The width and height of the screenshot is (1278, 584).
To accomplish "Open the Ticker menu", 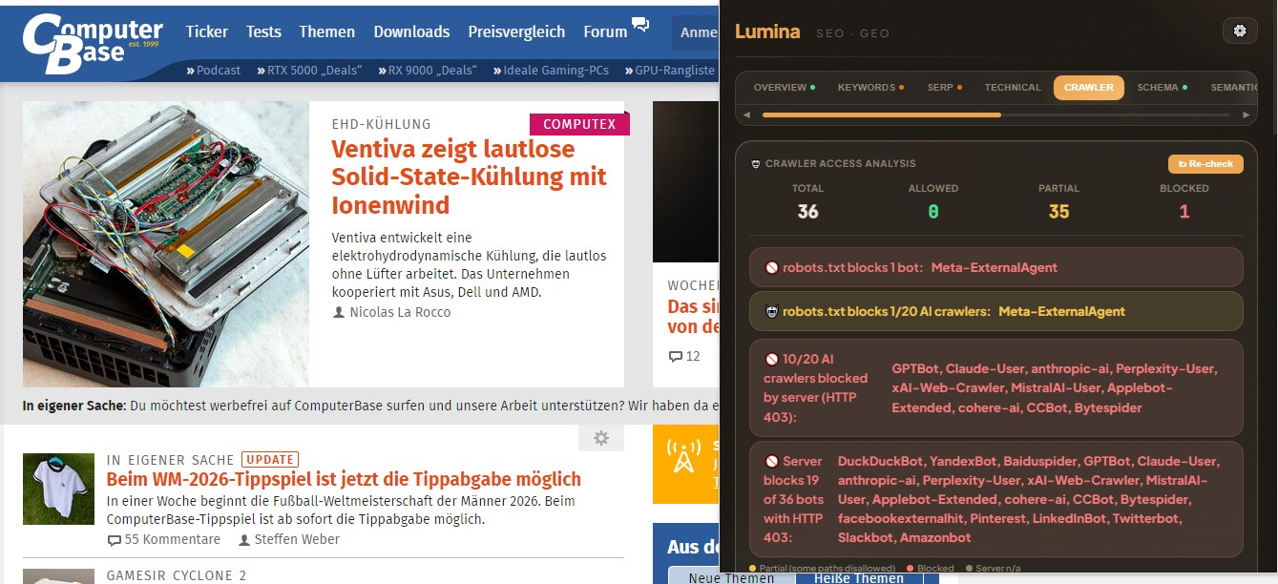I will (x=207, y=31).
